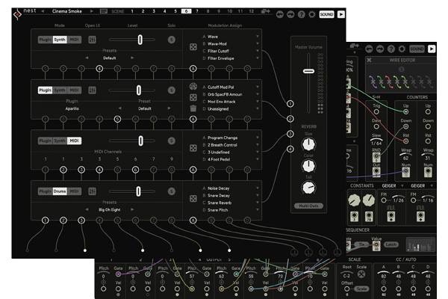The image size is (448, 299).
Task: Switch to scene 3
Action: click(153, 12)
